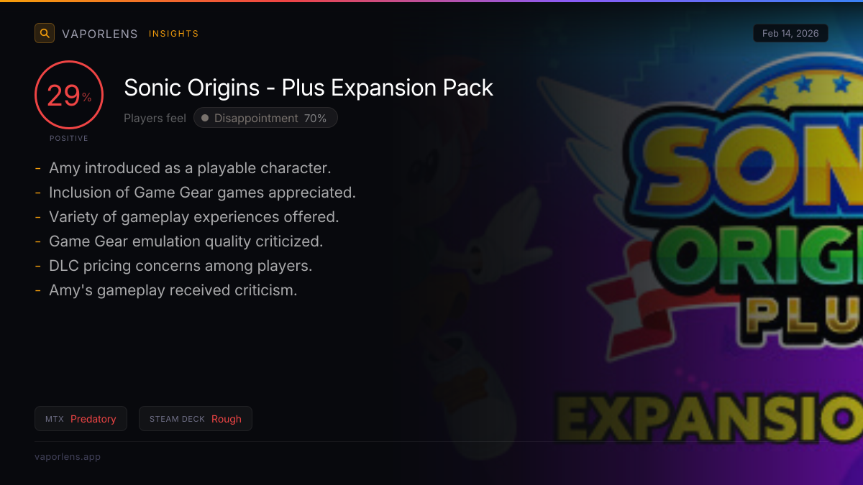Click the Disappointment 70% sentiment pill
The height and width of the screenshot is (485, 863).
point(265,118)
